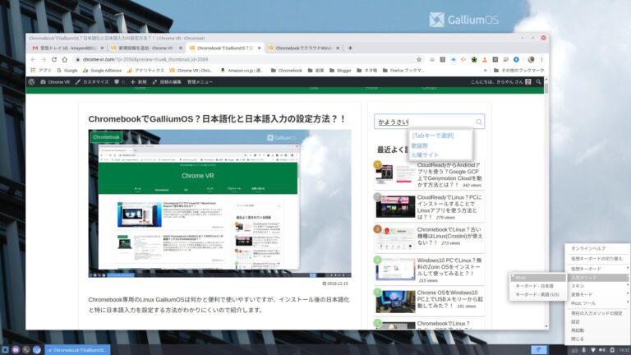This screenshot has height=355, width=631.
Task: Open the Chromium window button in the taskbar
Action: 78,350
